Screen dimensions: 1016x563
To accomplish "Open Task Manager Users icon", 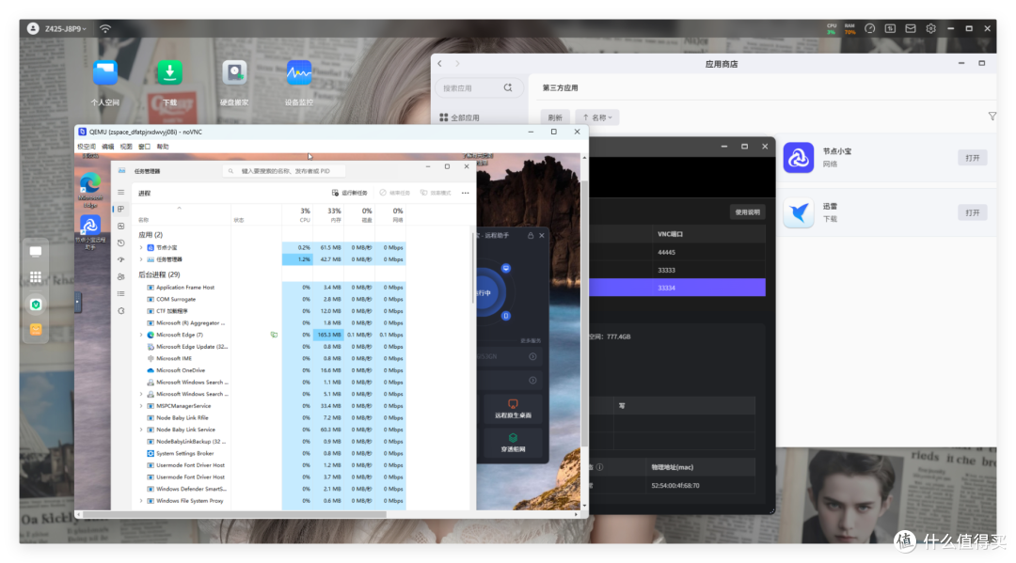I will (x=120, y=276).
